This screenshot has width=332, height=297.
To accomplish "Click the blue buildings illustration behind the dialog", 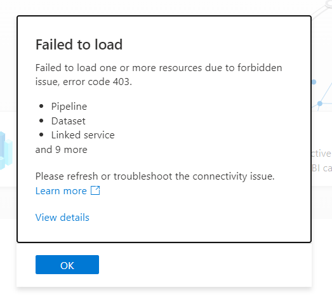I will pos(6,150).
